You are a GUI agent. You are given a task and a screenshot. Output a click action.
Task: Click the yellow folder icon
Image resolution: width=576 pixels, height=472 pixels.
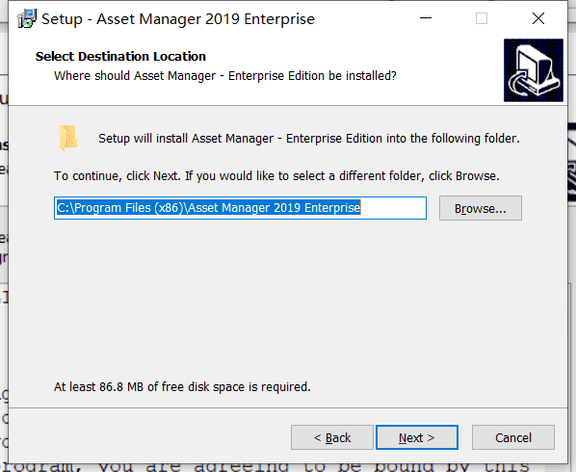[68, 138]
